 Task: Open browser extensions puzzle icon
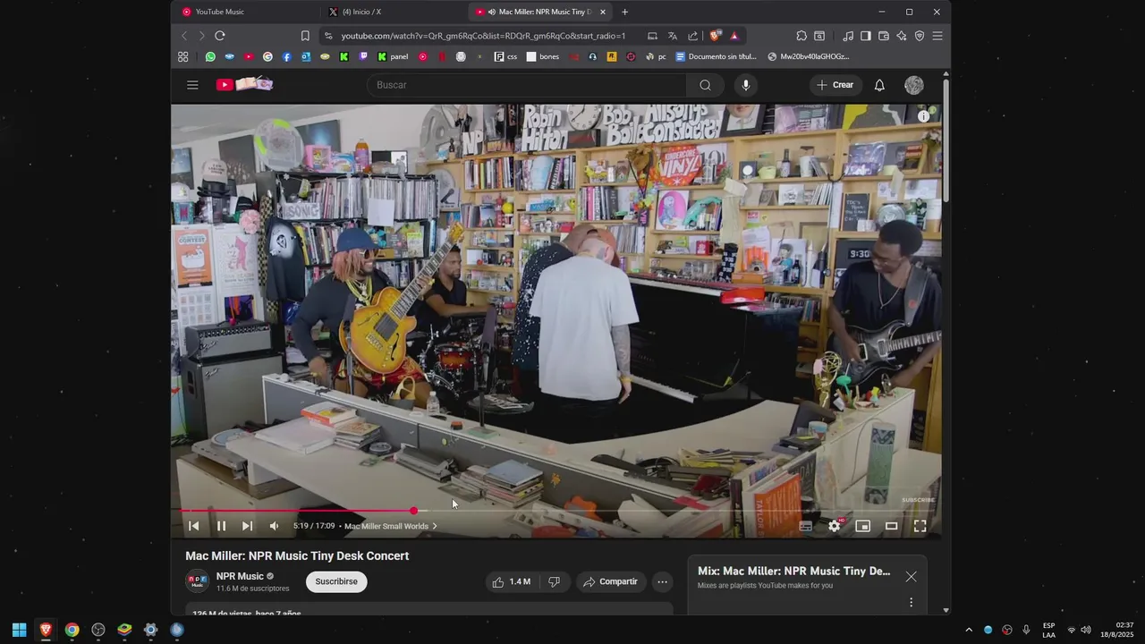point(801,36)
